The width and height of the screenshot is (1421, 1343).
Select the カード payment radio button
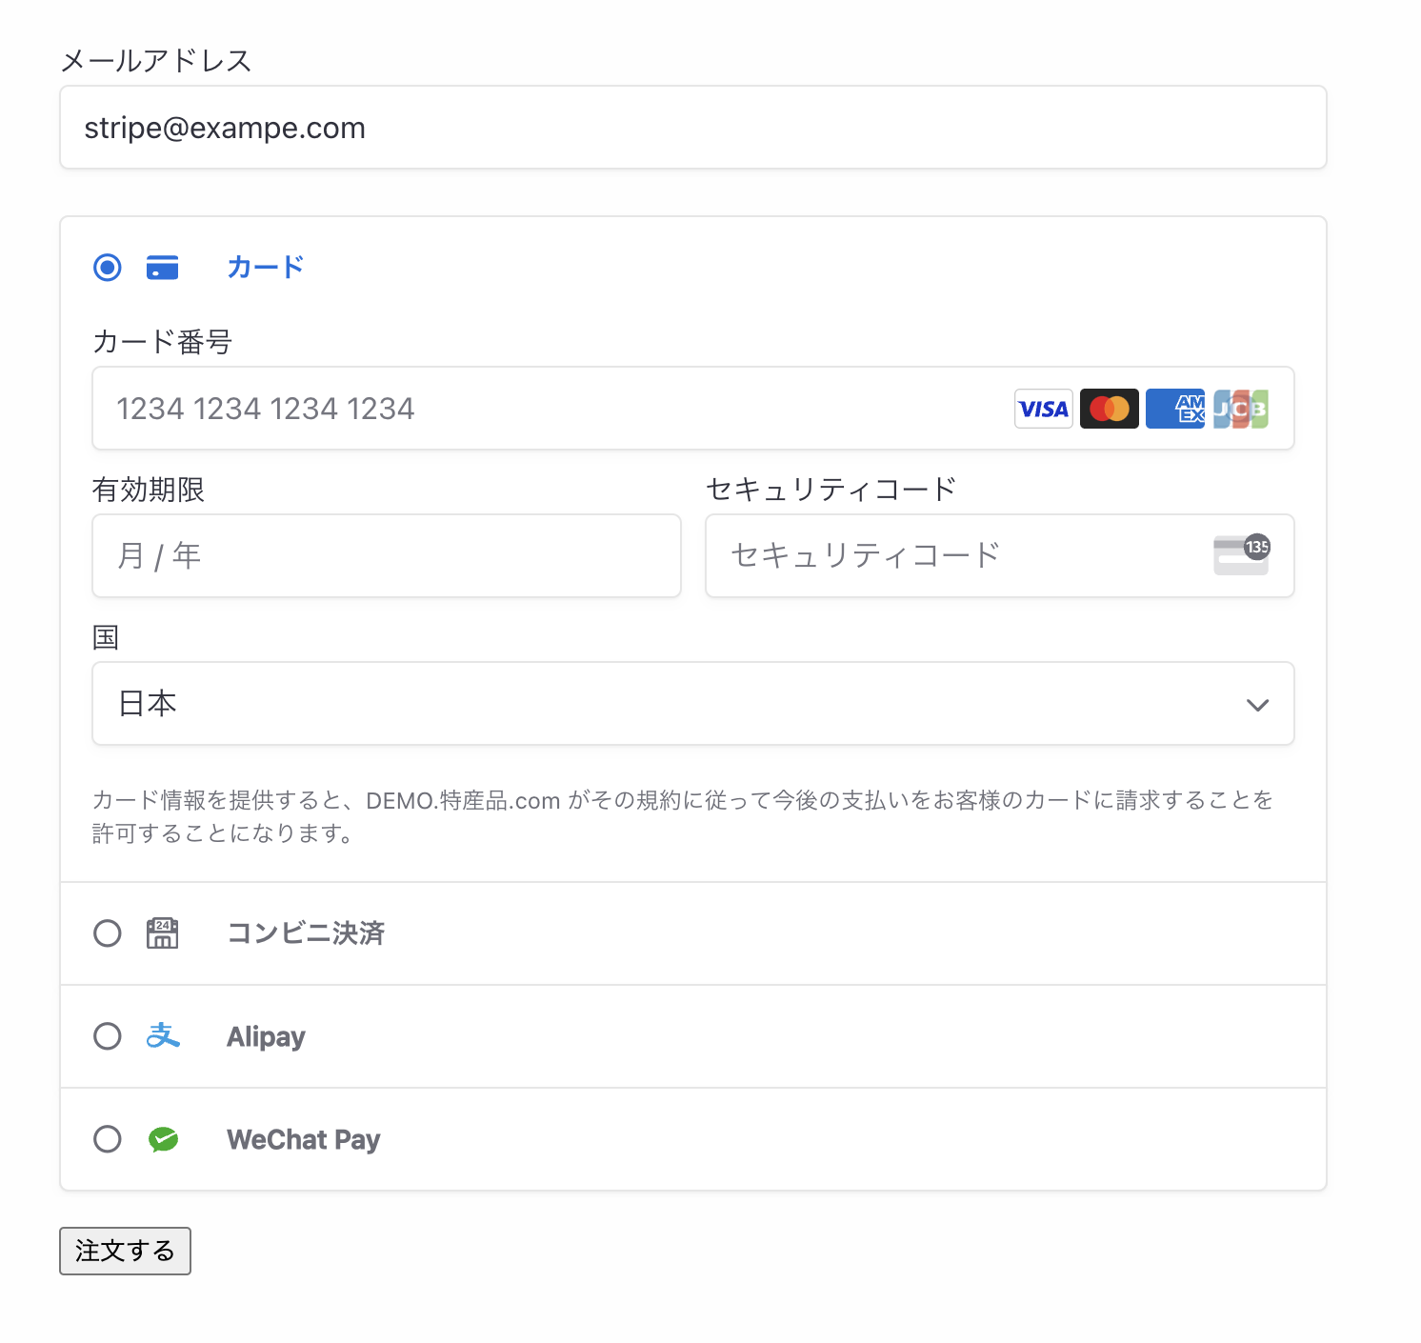[x=108, y=268]
